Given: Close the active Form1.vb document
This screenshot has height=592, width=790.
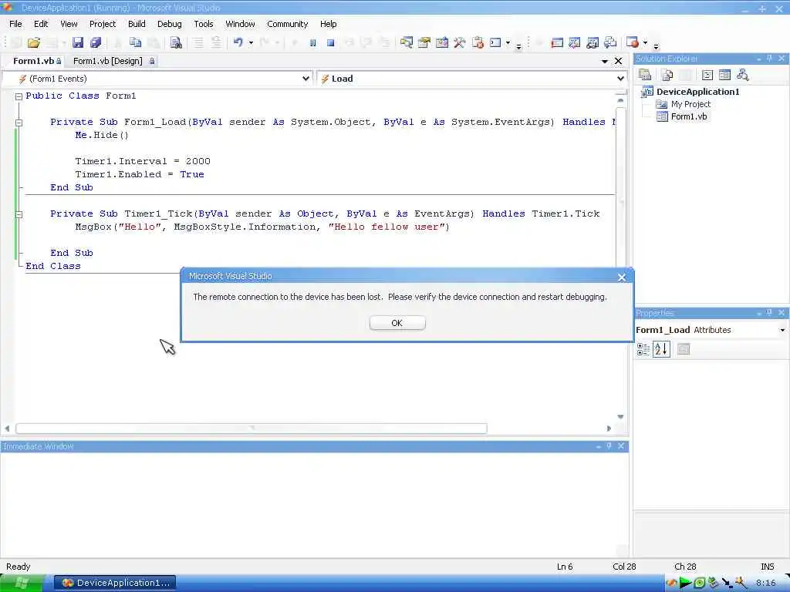Looking at the screenshot, I should point(618,61).
